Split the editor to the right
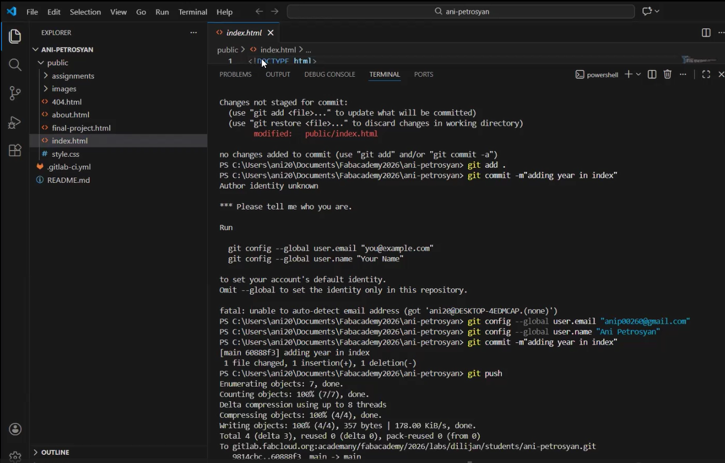 pyautogui.click(x=706, y=32)
